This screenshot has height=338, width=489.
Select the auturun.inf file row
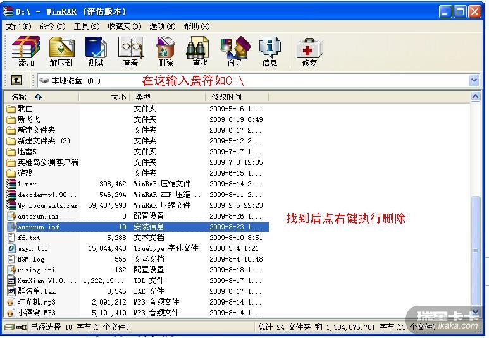point(137,227)
